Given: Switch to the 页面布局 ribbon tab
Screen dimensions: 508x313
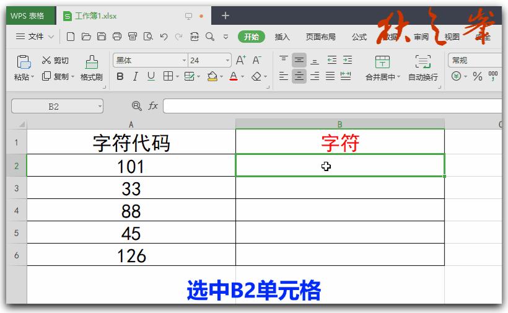Looking at the screenshot, I should 320,37.
